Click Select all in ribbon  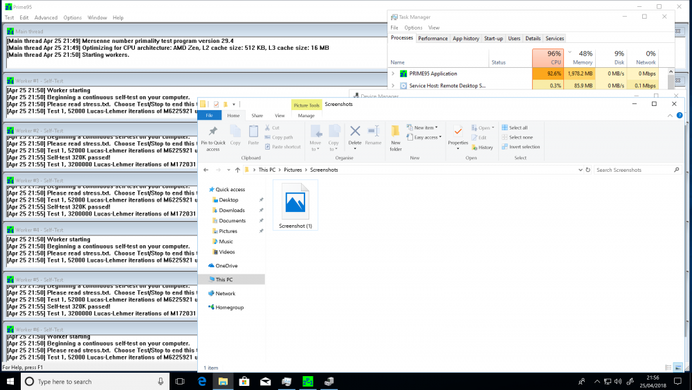[515, 127]
